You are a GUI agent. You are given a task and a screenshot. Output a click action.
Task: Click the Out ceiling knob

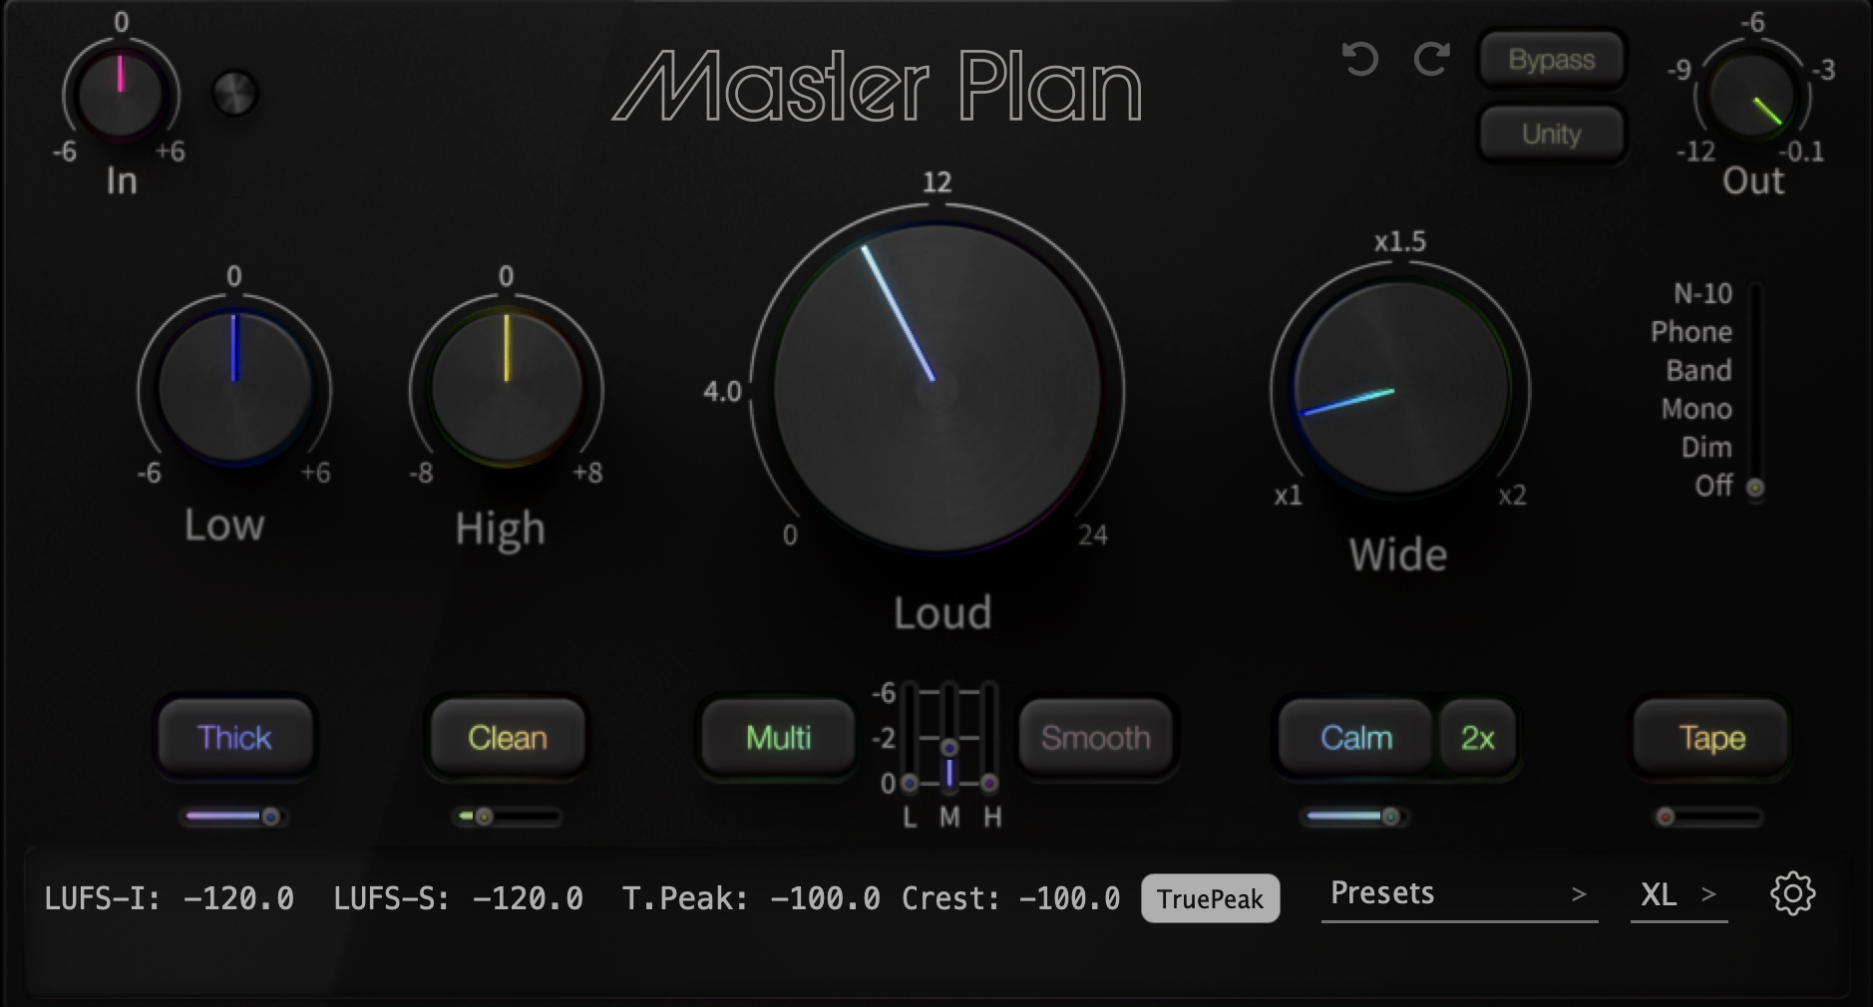1752,97
